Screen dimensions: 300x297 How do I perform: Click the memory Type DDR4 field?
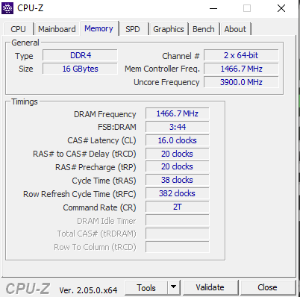coord(80,55)
